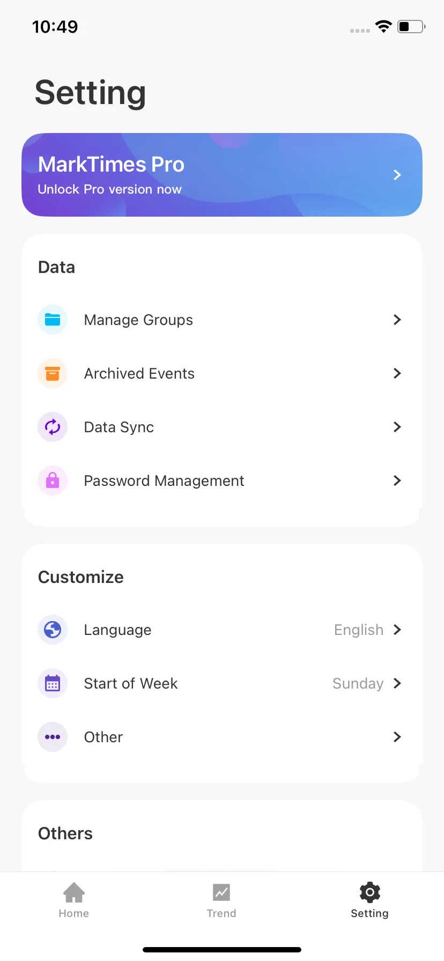Expand Manage Groups with its chevron
The width and height of the screenshot is (444, 961).
[x=397, y=320]
